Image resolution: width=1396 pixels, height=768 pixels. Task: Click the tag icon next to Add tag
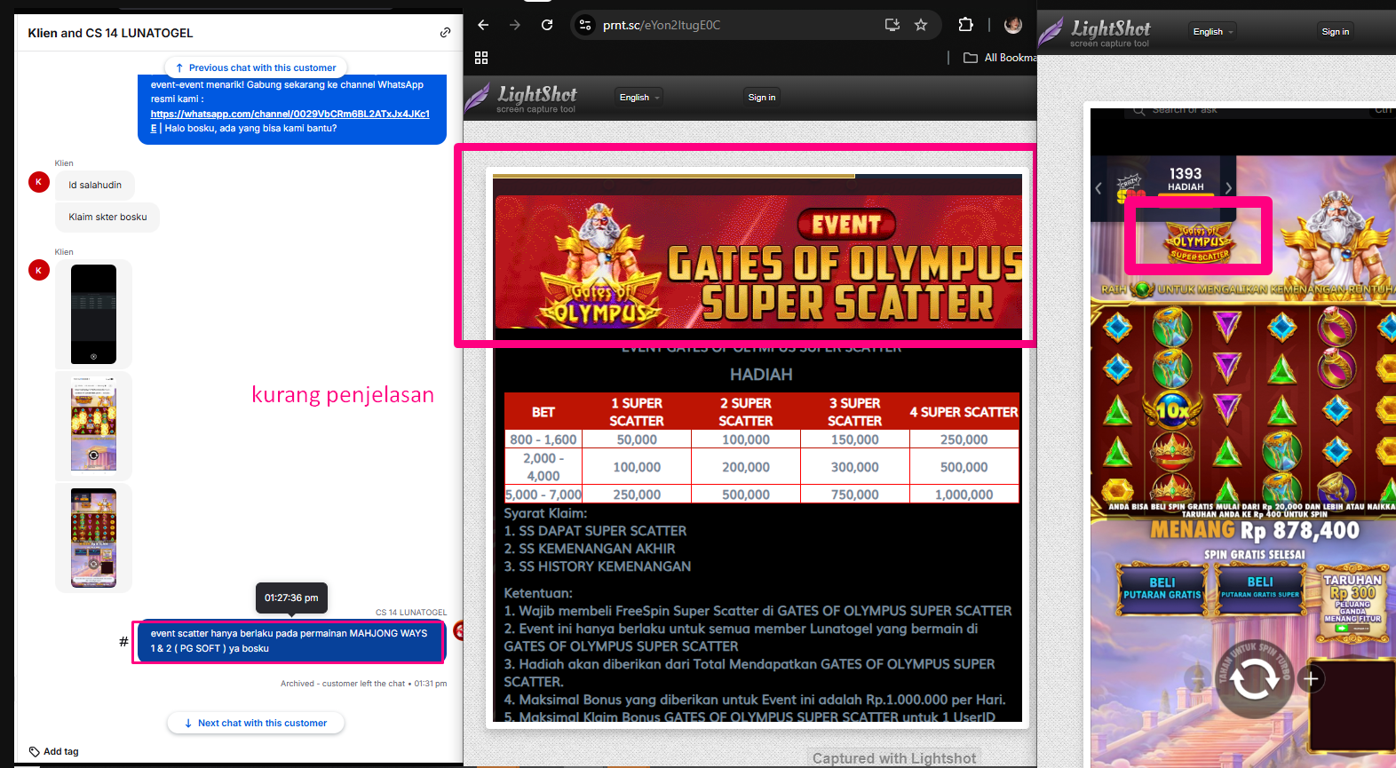35,751
